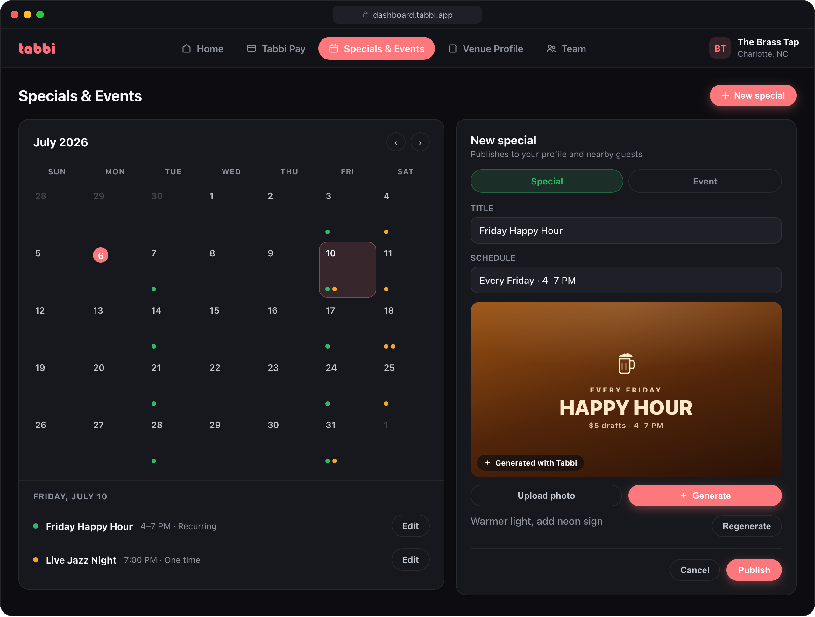The width and height of the screenshot is (815, 617).
Task: Go to next month with right chevron
Action: coord(420,142)
